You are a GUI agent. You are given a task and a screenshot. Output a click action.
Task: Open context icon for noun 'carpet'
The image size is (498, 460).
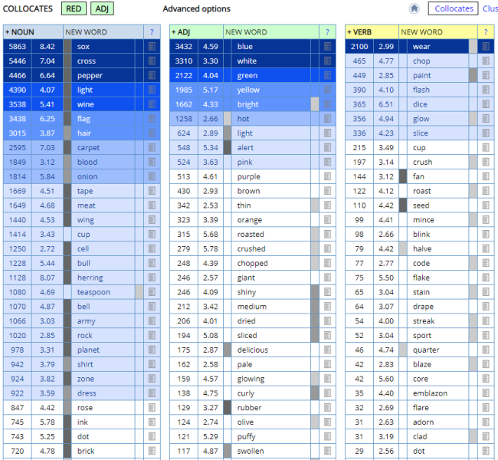point(152,147)
